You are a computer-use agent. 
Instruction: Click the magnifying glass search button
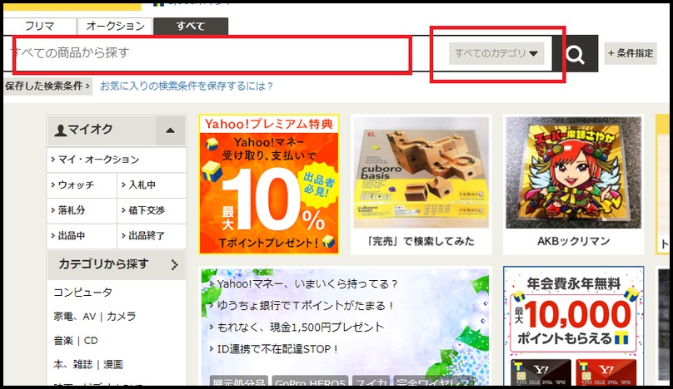[576, 54]
